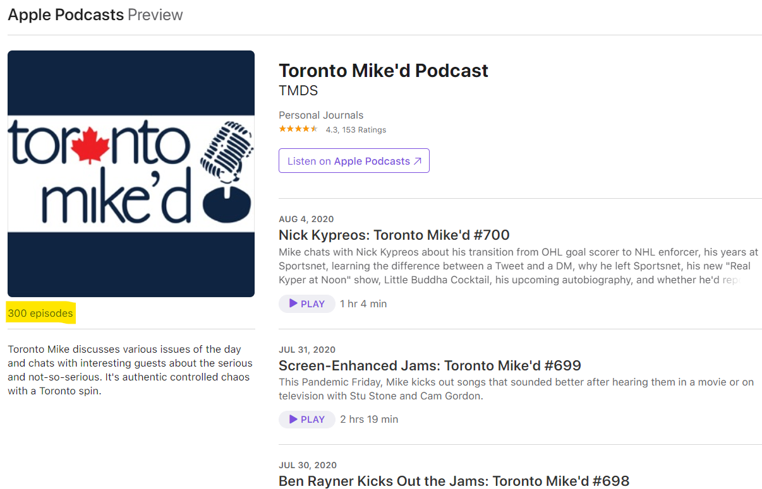Open Ben Rayner Kicks Out the Jams title
Image resolution: width=762 pixels, height=489 pixels.
coord(454,481)
